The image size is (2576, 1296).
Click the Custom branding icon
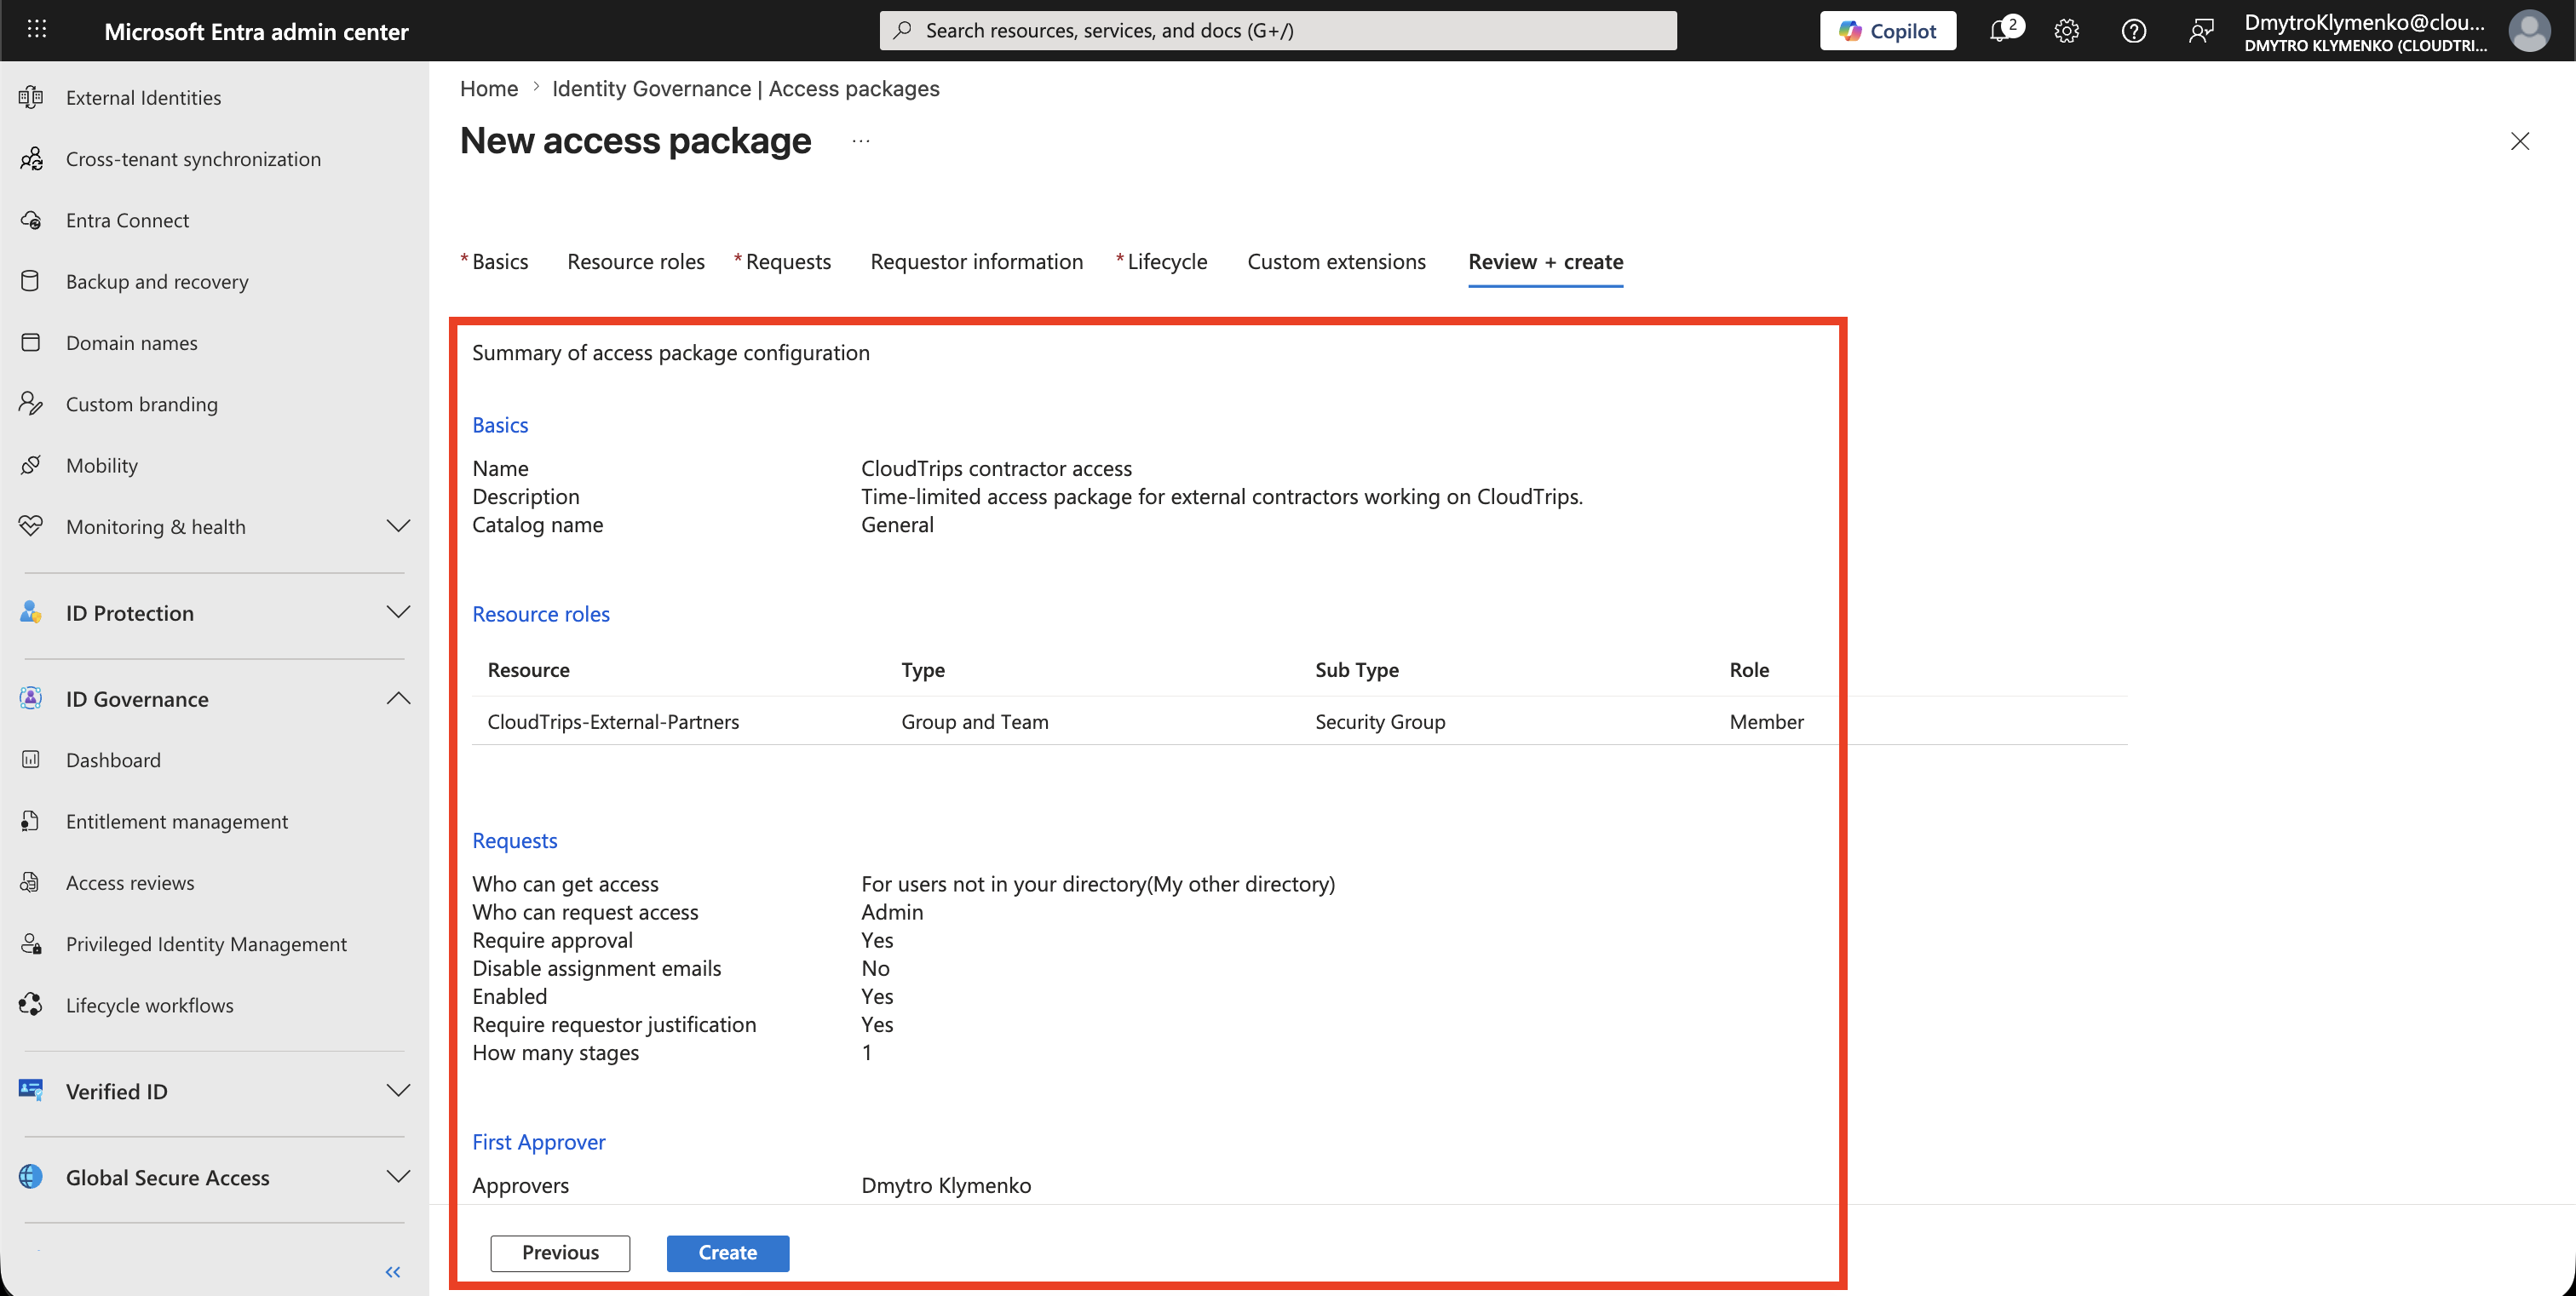[x=31, y=404]
